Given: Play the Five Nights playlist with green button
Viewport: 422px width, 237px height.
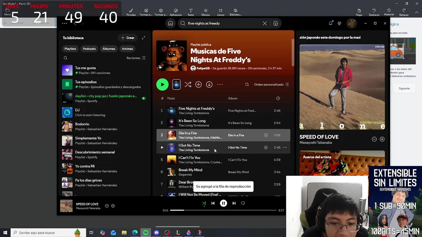Looking at the screenshot, I should pyautogui.click(x=162, y=85).
